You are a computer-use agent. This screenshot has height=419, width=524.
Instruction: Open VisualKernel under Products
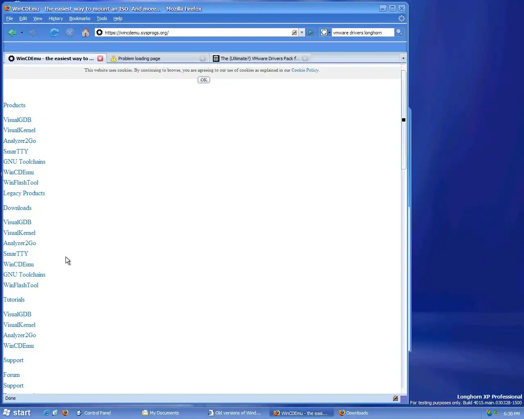pyautogui.click(x=19, y=130)
